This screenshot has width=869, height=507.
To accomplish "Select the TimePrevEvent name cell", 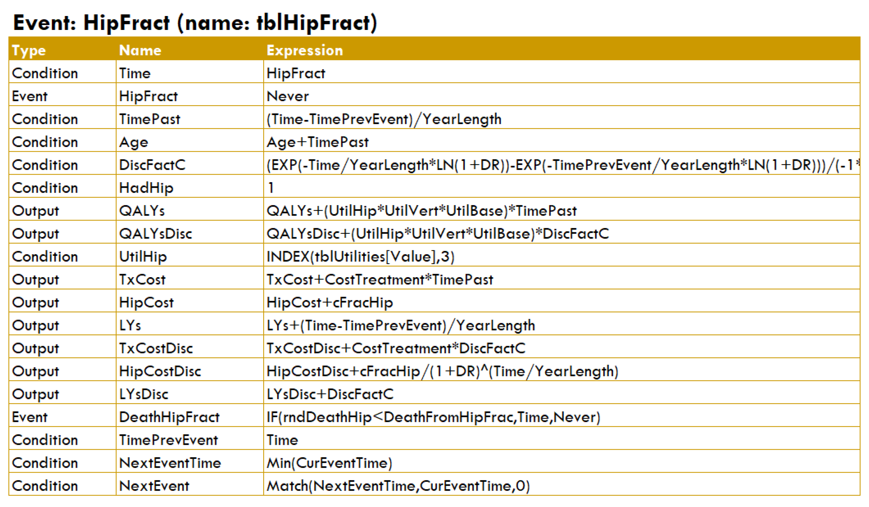I will pos(168,440).
